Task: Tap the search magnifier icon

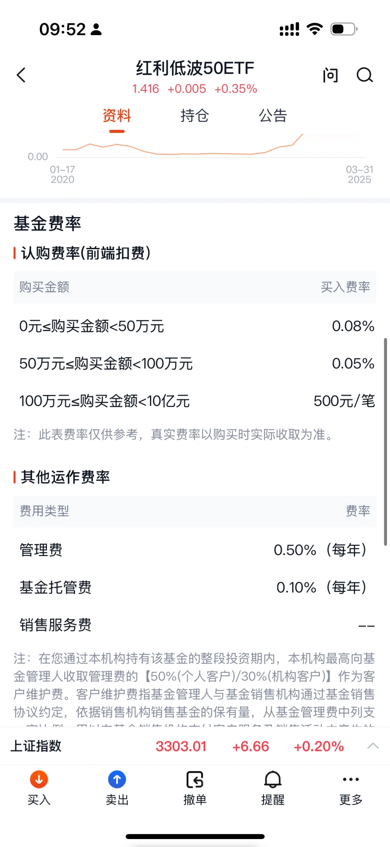Action: point(365,75)
